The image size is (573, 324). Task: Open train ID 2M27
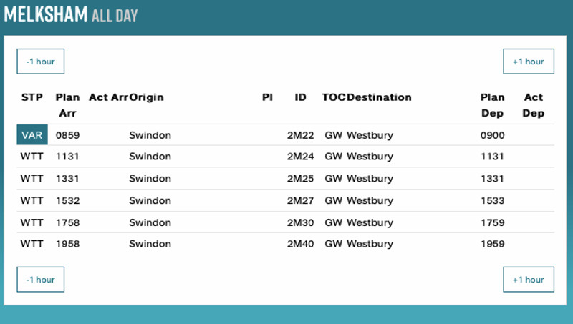pyautogui.click(x=301, y=201)
